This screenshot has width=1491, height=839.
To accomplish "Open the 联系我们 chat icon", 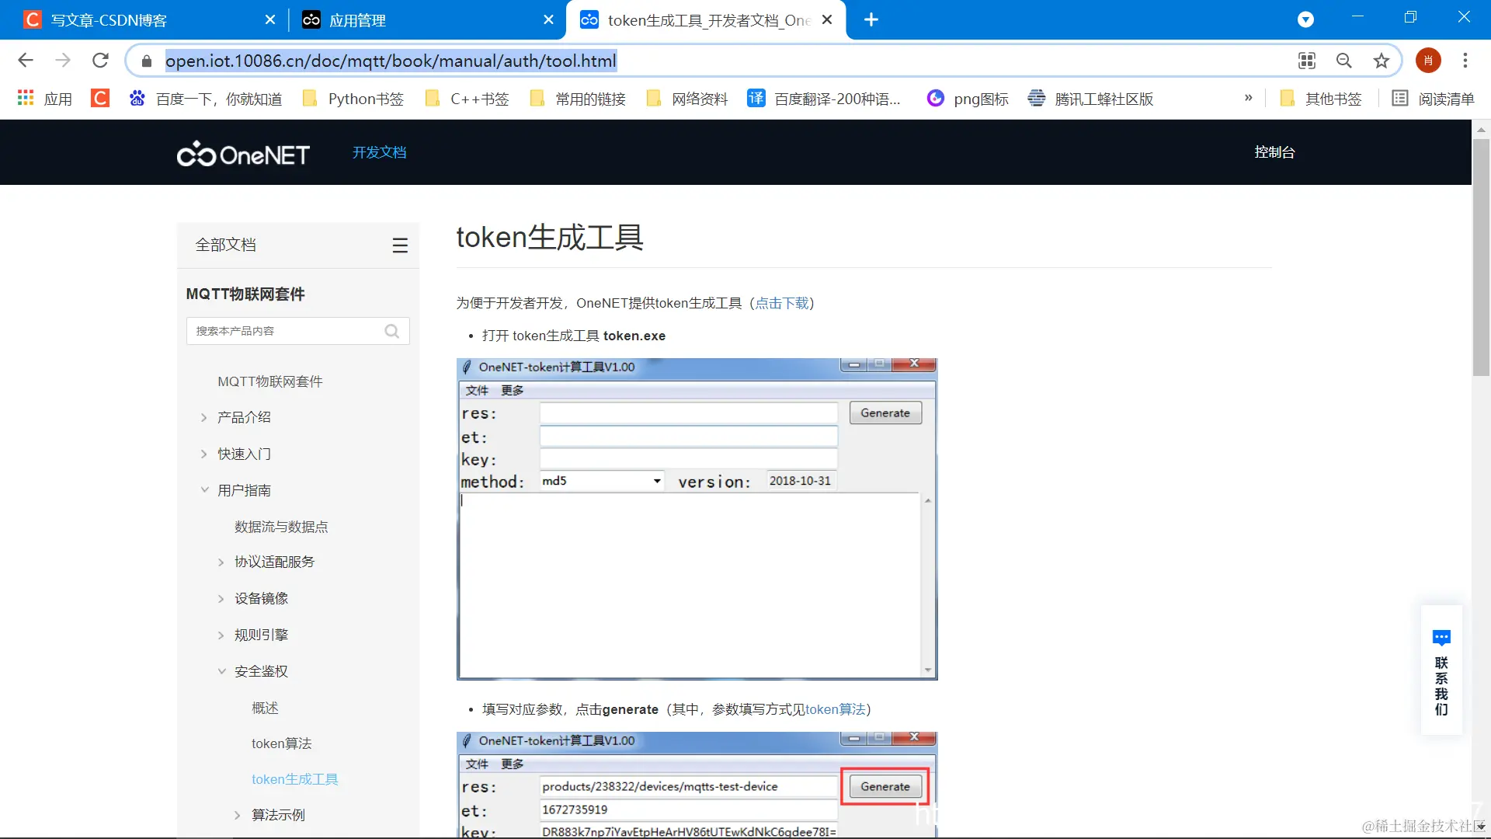I will coord(1441,639).
